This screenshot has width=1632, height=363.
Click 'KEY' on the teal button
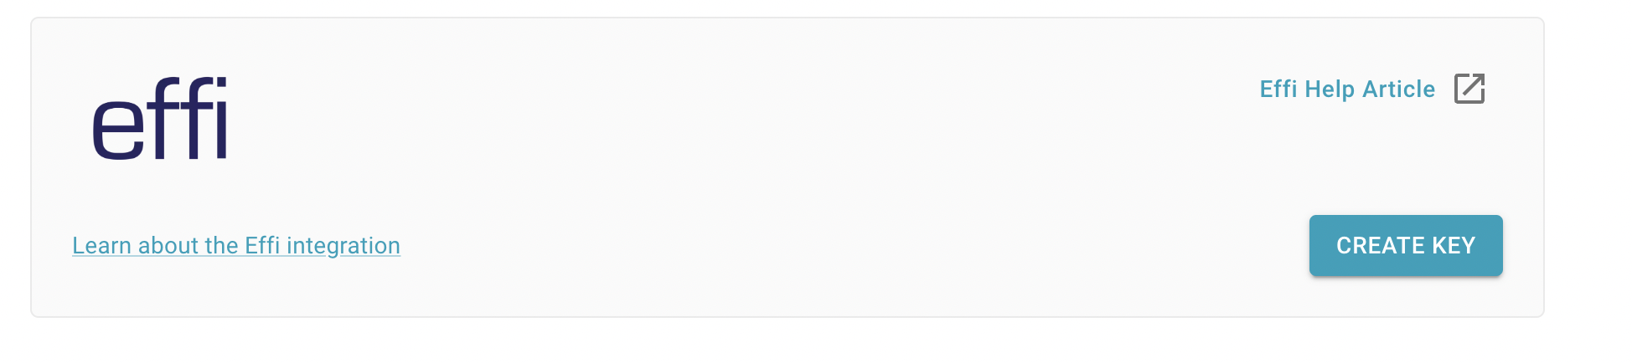click(1454, 245)
